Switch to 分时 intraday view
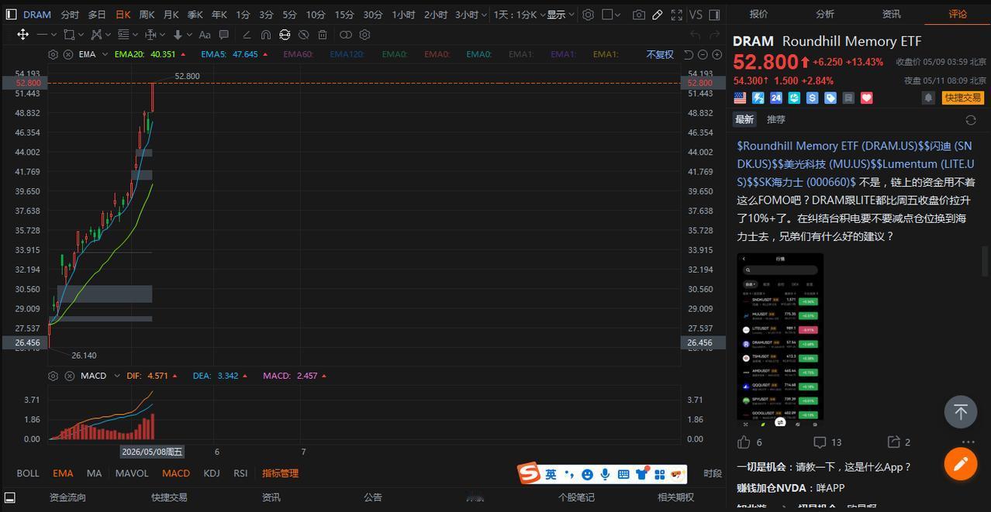 [x=70, y=15]
